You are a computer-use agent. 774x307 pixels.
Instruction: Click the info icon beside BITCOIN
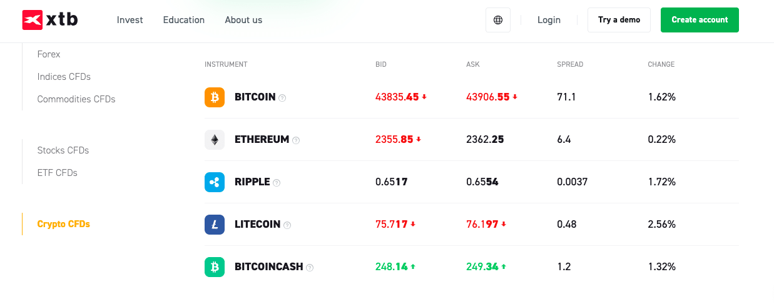[282, 98]
